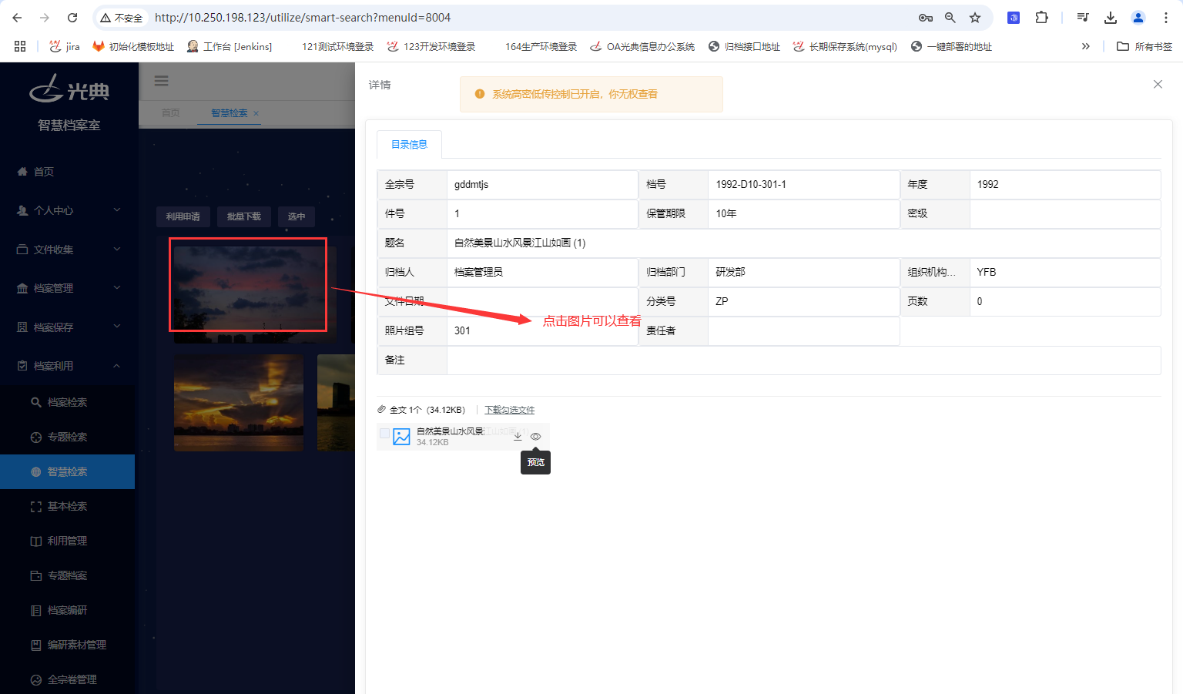Screen dimensions: 1183x694
Task: Click the browser back arrow
Action: pyautogui.click(x=17, y=17)
